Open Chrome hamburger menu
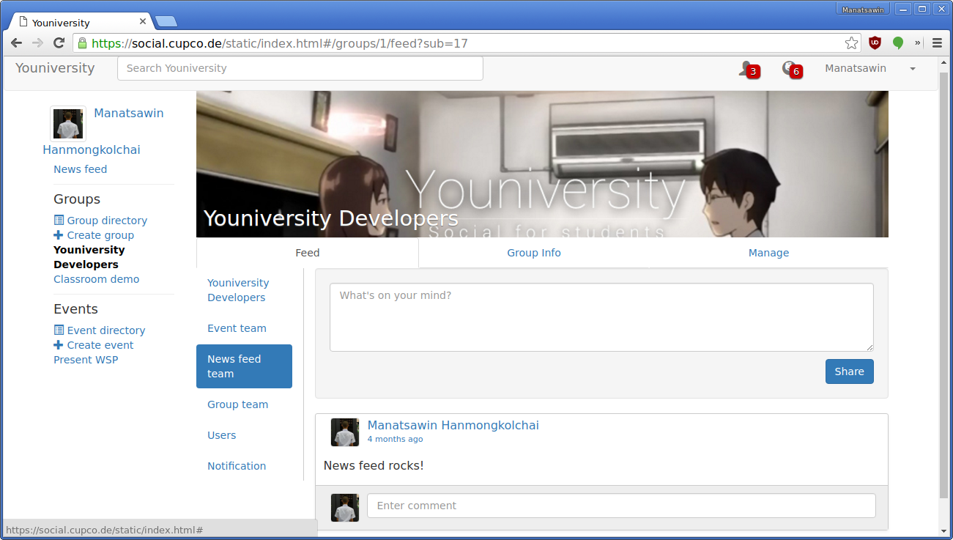Image resolution: width=953 pixels, height=540 pixels. 937,43
